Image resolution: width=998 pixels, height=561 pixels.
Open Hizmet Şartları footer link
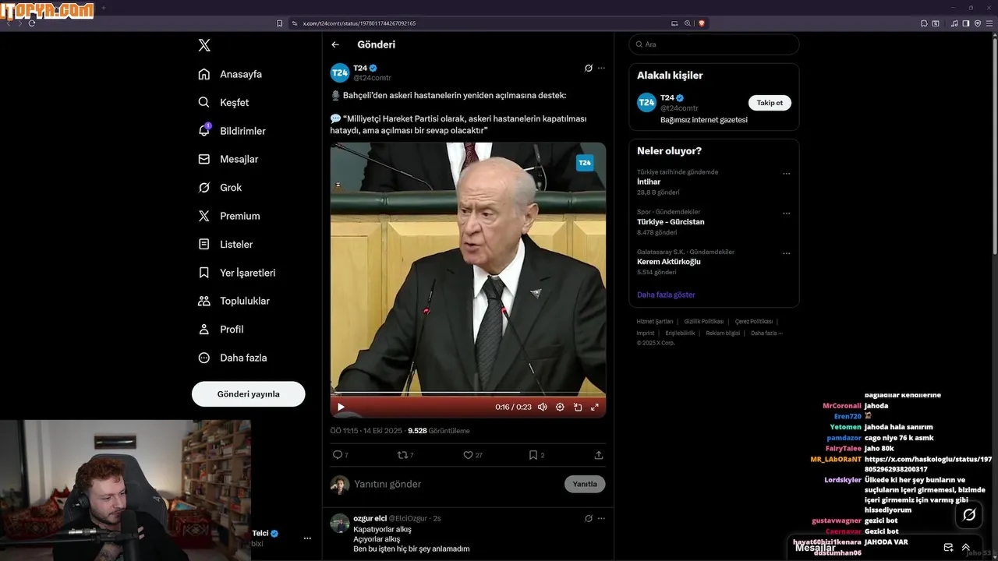pyautogui.click(x=655, y=322)
